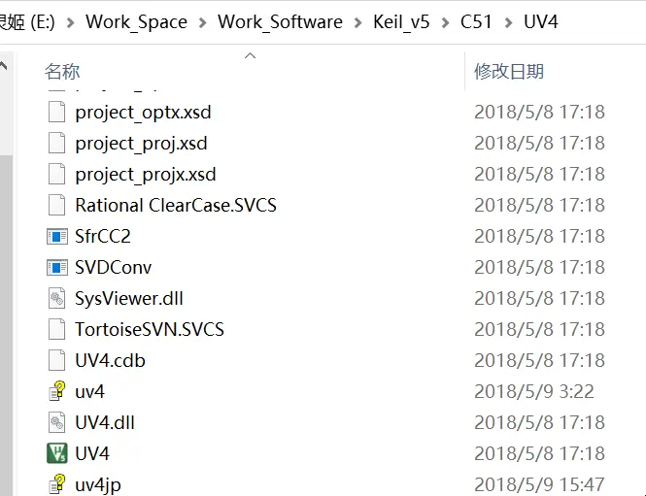Click the project_projx.xsd file name
Viewport: 646px width, 496px height.
pyautogui.click(x=146, y=174)
